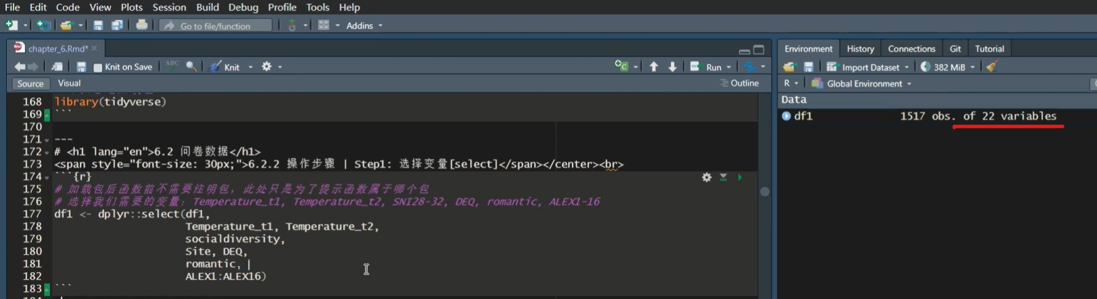Click the Create a Project icon
Image resolution: width=1097 pixels, height=299 pixels.
point(43,26)
